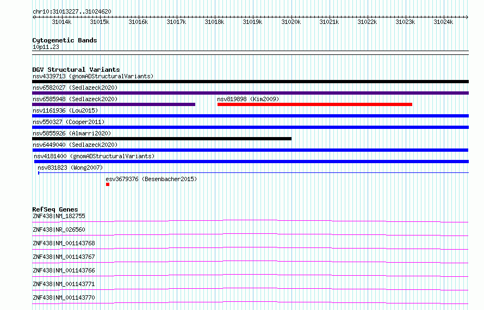The width and height of the screenshot is (484, 310).
Task: Select the ZNF438|NM_001143767 transcript label
Action: click(x=64, y=257)
